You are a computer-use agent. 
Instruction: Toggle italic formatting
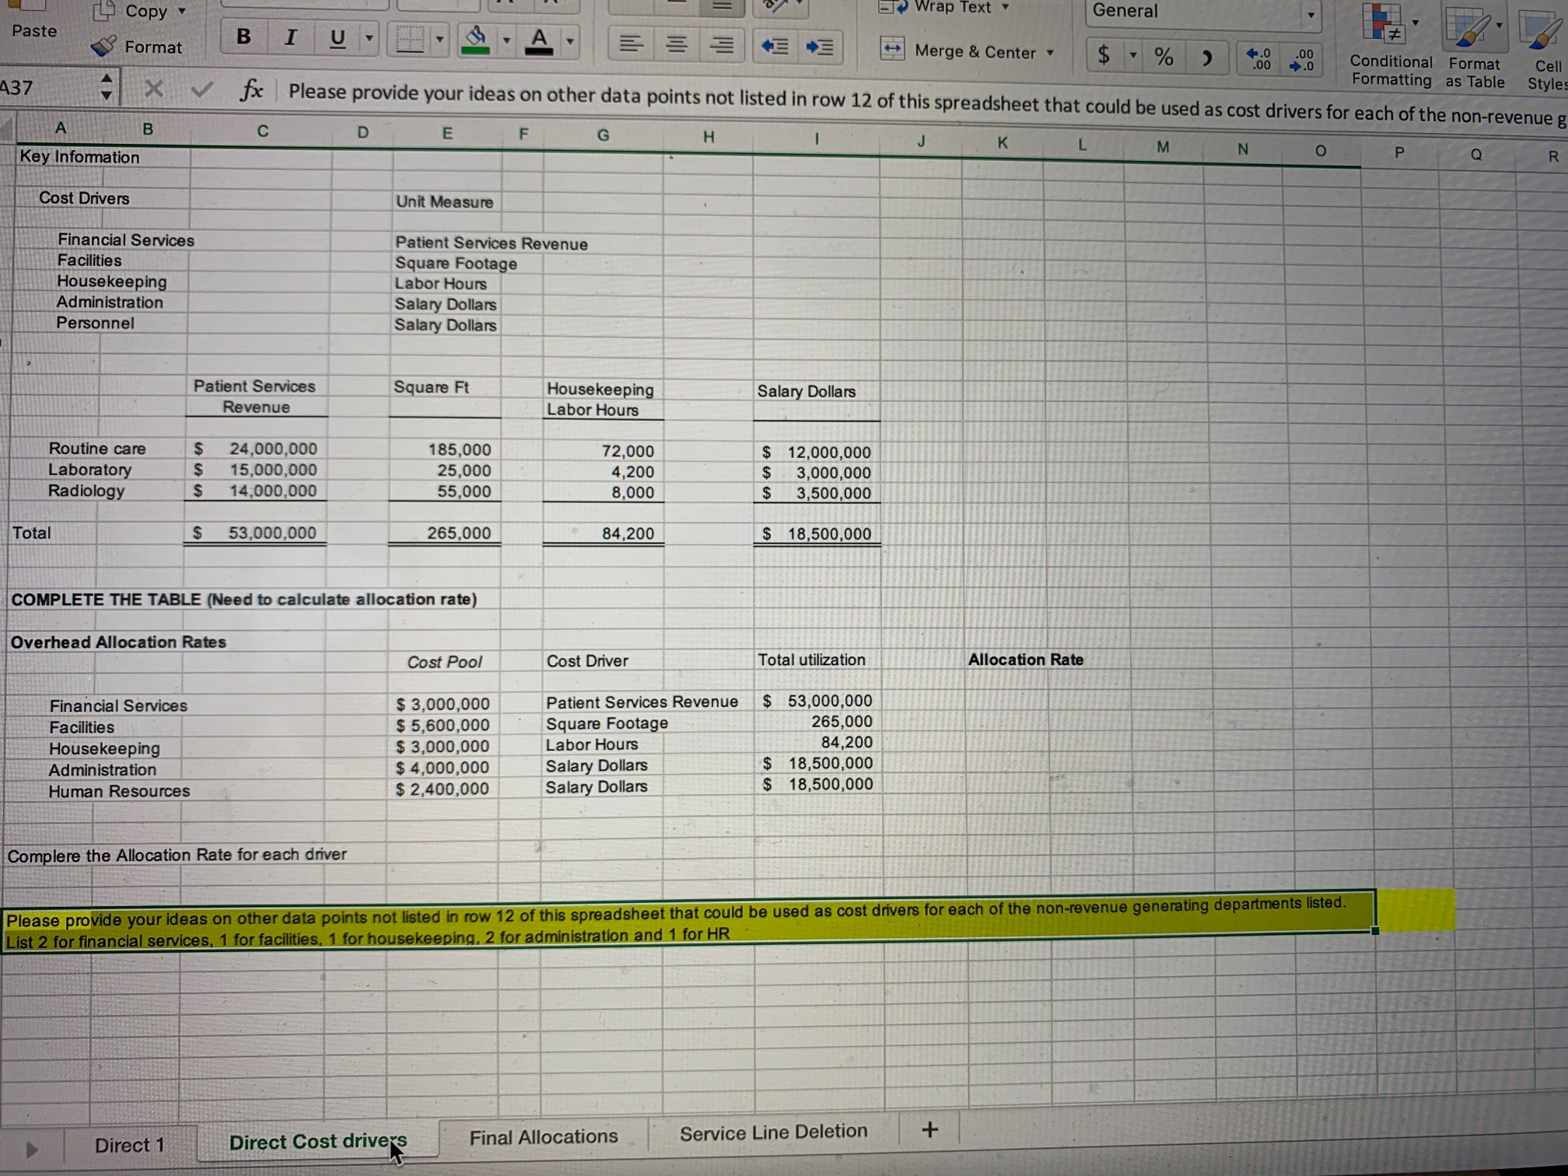(291, 37)
